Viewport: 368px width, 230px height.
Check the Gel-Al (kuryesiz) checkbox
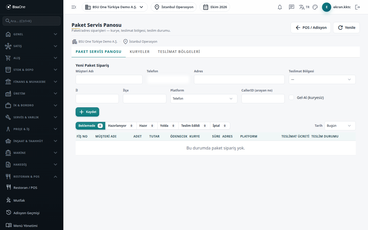(x=291, y=97)
